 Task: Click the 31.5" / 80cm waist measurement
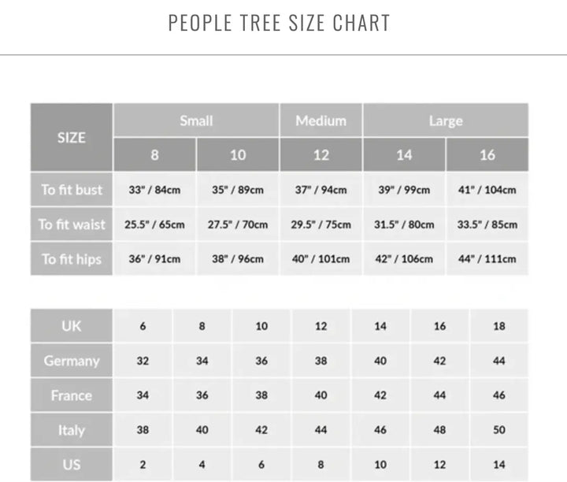point(404,224)
